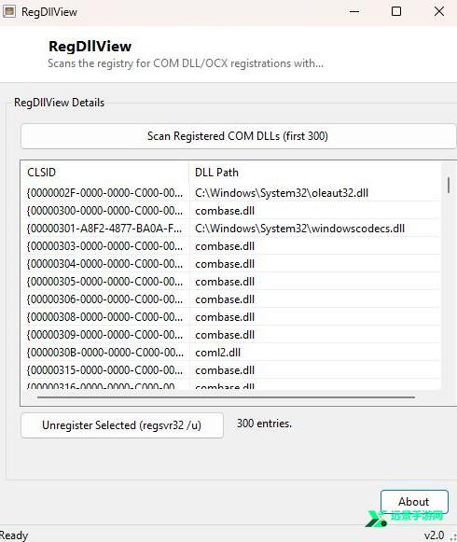Select the coml2.dll path cell
This screenshot has height=542, width=457.
[218, 353]
